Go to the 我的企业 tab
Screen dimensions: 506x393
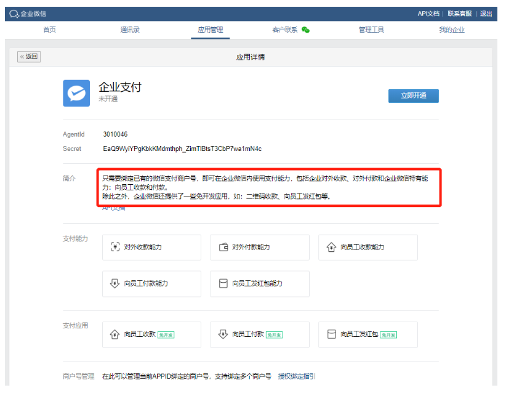click(x=452, y=30)
